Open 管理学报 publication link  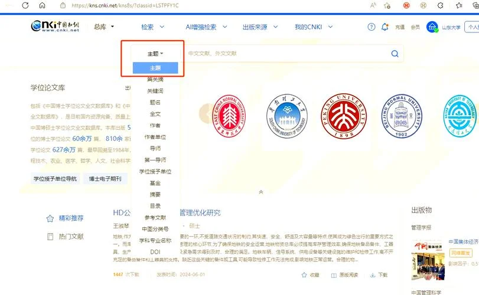tap(421, 228)
